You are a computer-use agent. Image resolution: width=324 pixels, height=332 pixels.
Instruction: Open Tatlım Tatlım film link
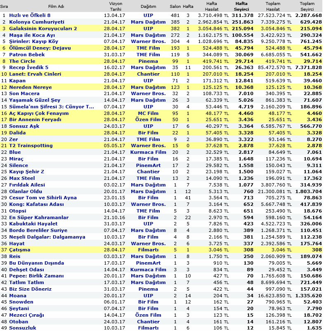27,282
